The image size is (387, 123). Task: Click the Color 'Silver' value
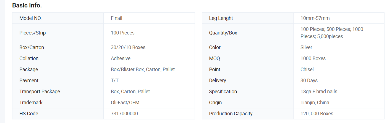(x=306, y=47)
